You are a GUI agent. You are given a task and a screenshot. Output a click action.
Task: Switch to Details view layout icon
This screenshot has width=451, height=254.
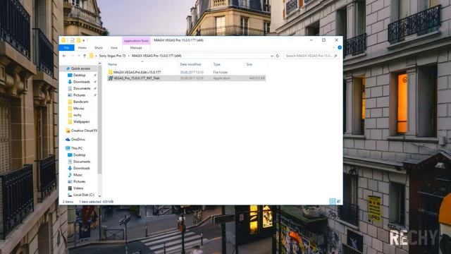coord(332,201)
